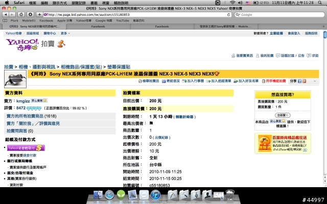327x204 pixels.
Task: Open 書籤 bookmarks menu in menu bar
Action: click(94, 3)
